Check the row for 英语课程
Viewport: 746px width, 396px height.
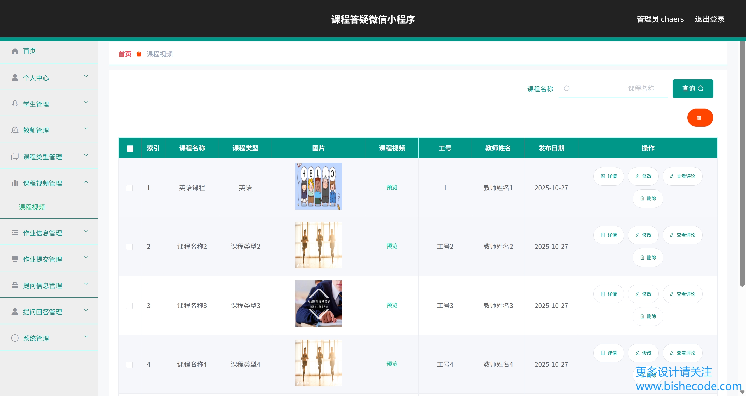(x=130, y=188)
